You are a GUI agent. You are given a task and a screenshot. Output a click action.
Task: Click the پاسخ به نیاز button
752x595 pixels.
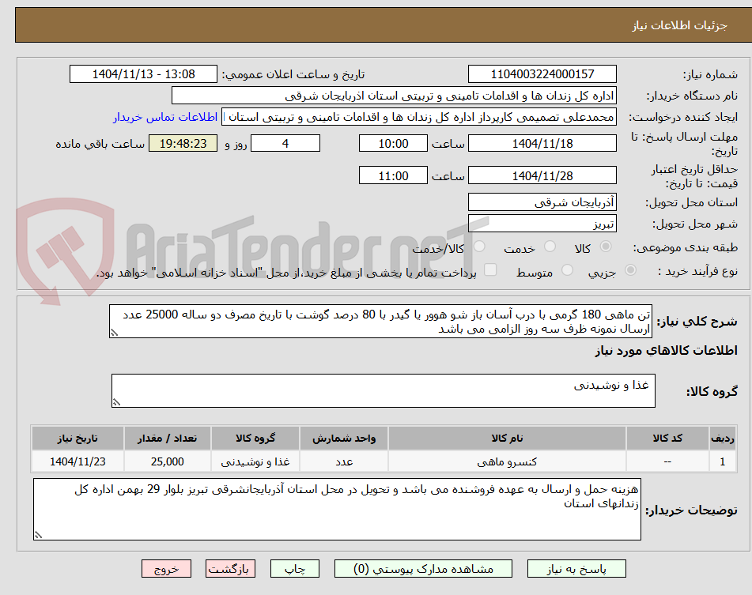tap(576, 569)
